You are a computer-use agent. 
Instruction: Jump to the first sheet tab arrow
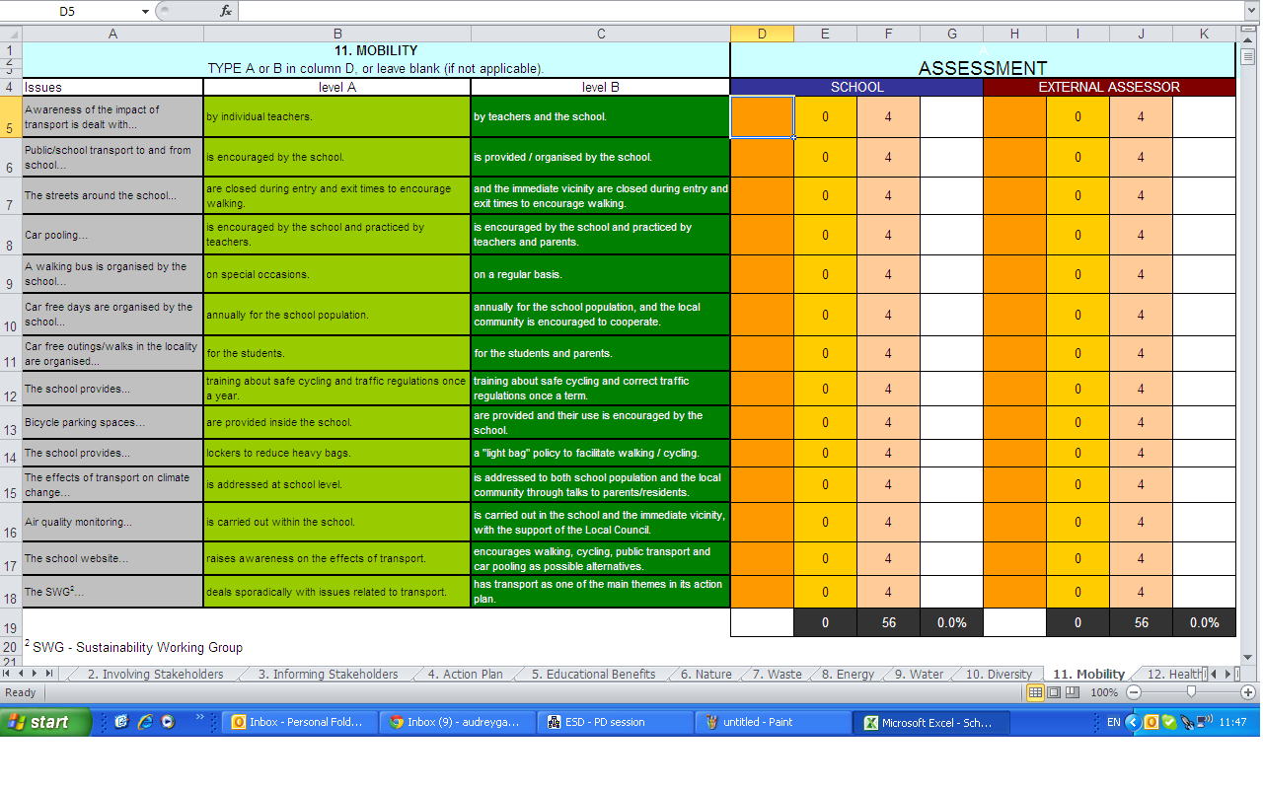[x=8, y=674]
